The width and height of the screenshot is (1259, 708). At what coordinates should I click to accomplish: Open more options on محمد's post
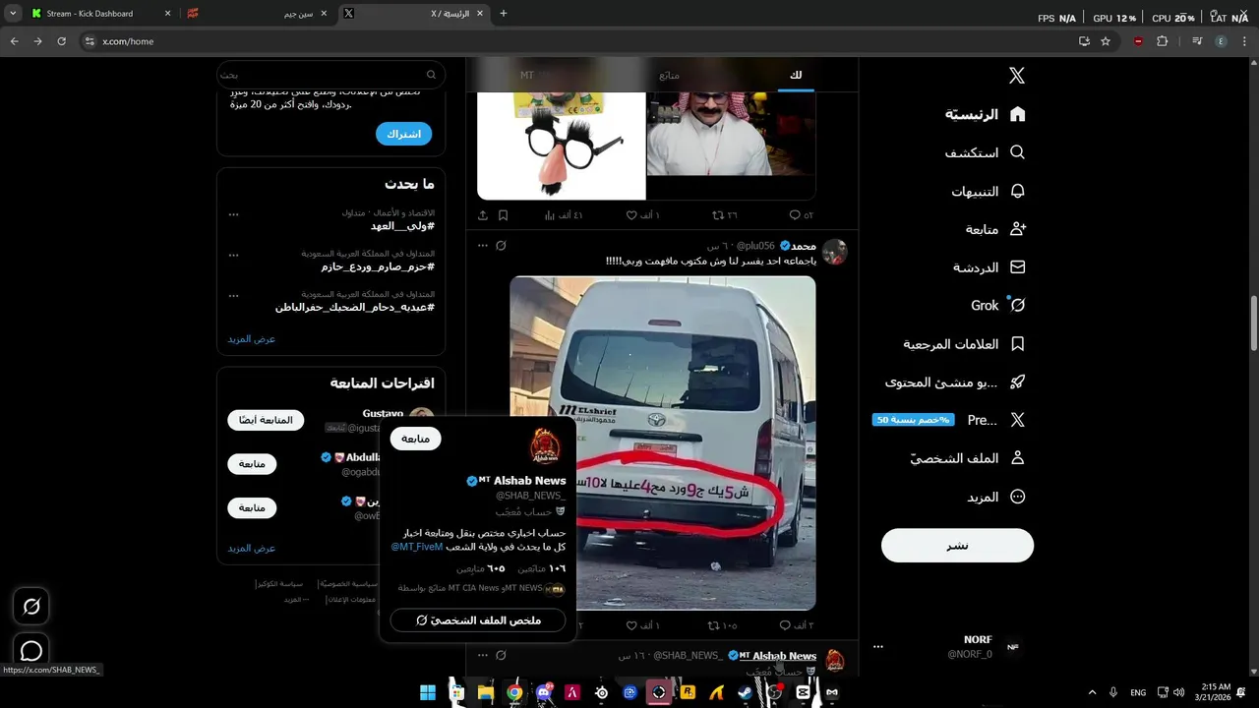482,245
